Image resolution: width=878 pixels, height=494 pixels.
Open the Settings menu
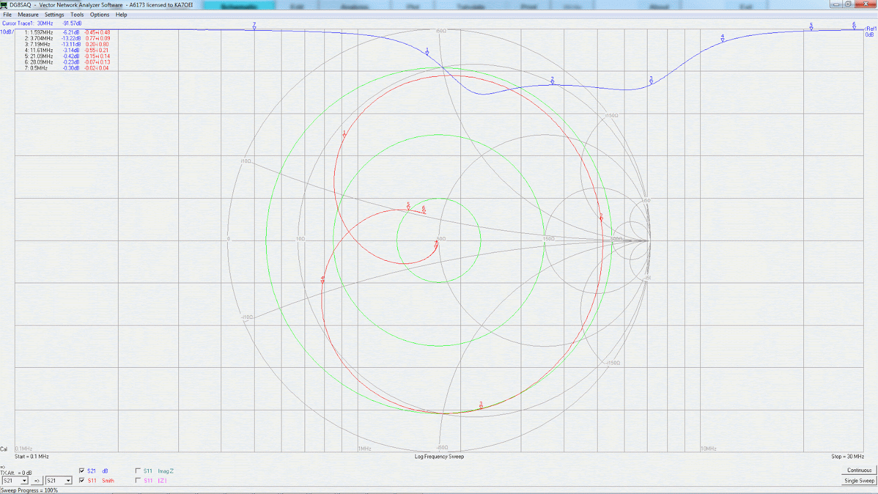[54, 15]
